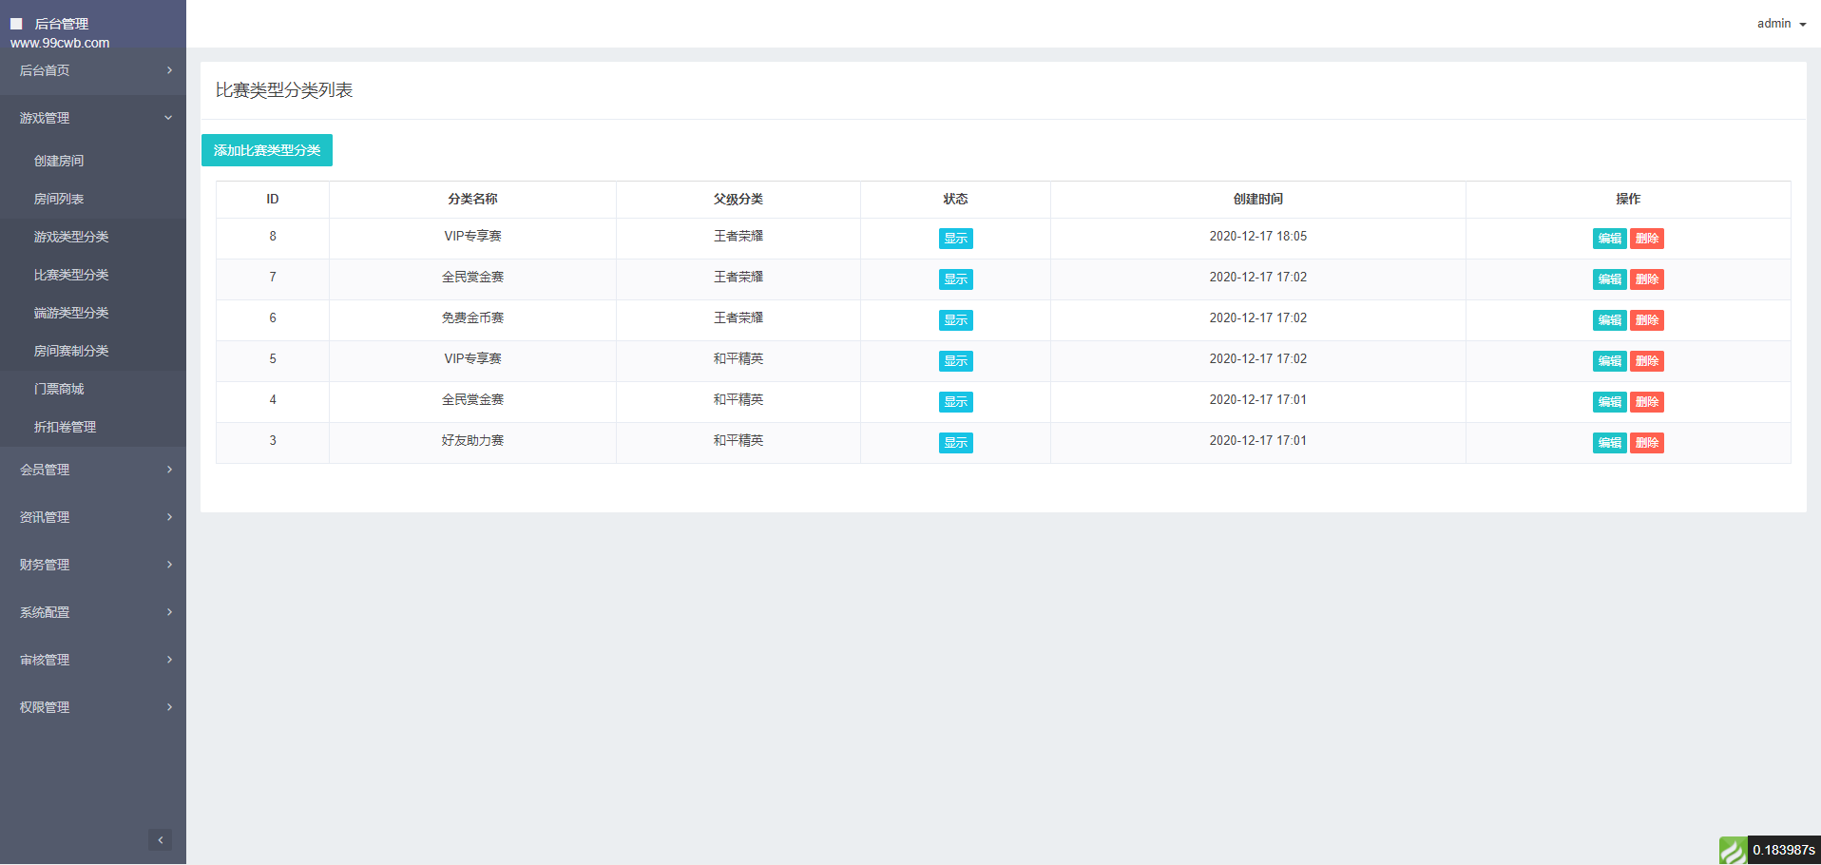Click the 父级分类 column header

(x=738, y=199)
